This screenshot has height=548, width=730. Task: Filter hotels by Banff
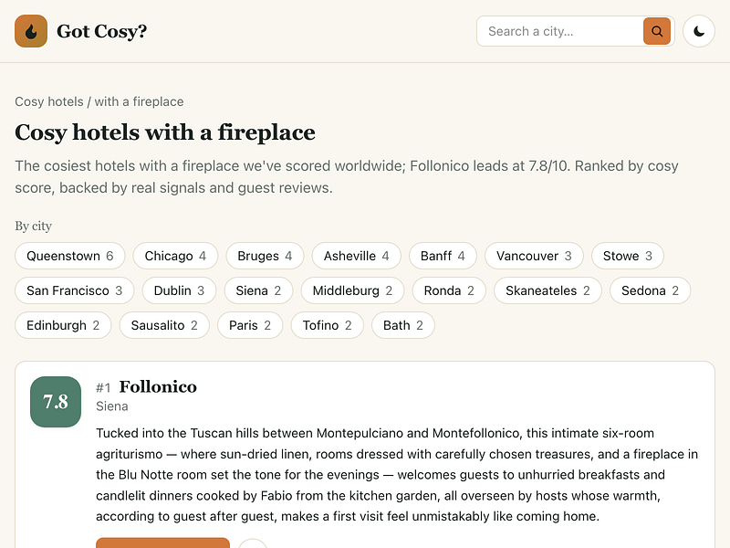click(443, 256)
